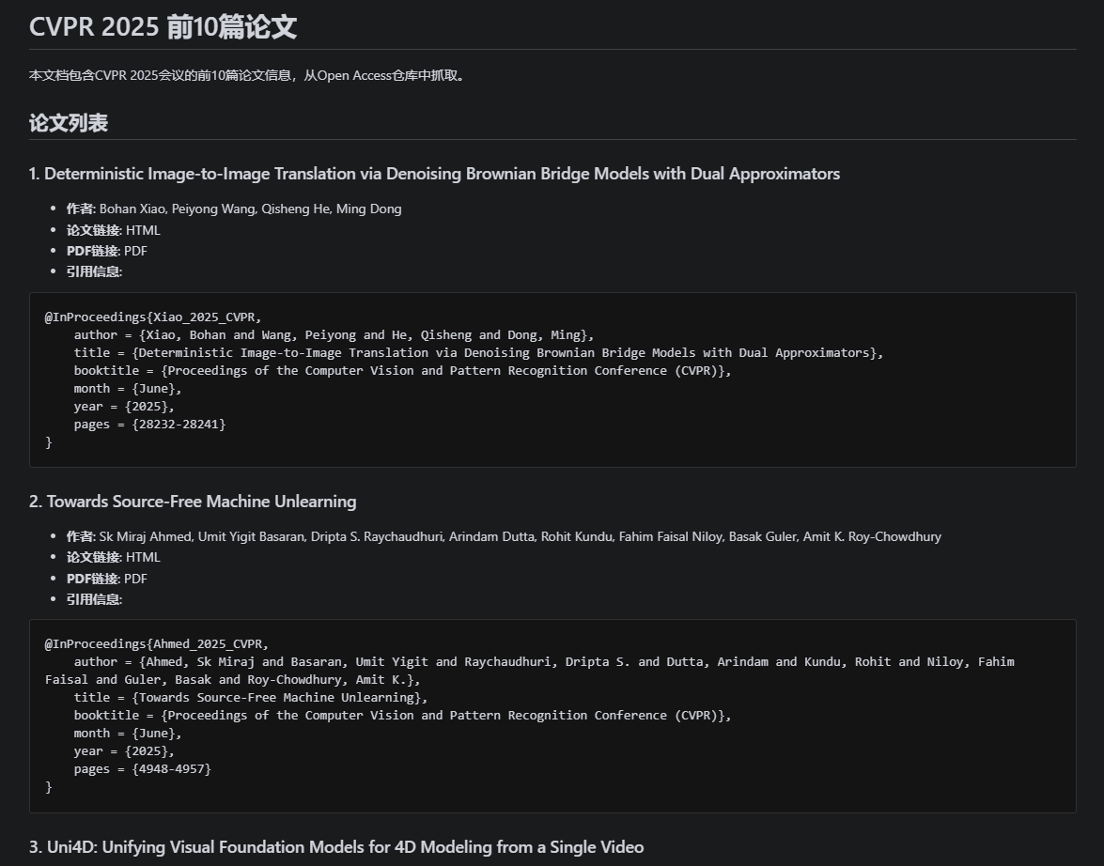Open the PDF link for Towards Source-Free Machine Unlearning

135,578
